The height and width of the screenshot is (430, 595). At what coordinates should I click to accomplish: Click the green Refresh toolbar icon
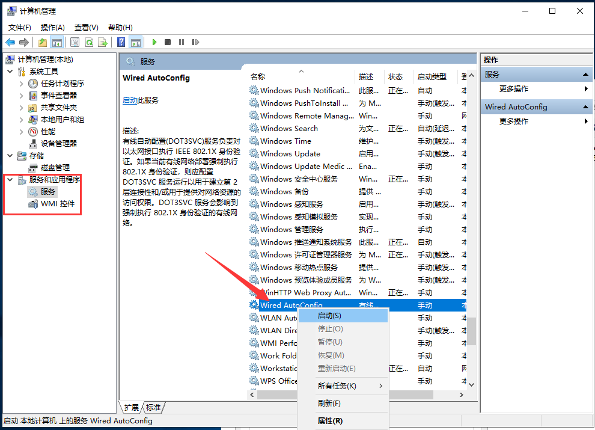pos(89,42)
